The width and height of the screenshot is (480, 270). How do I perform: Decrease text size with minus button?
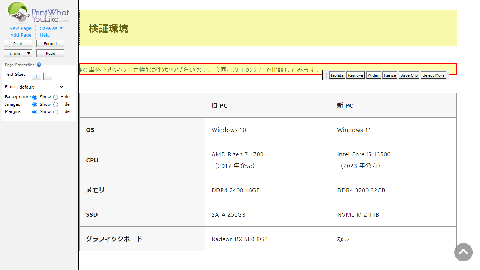pos(48,76)
